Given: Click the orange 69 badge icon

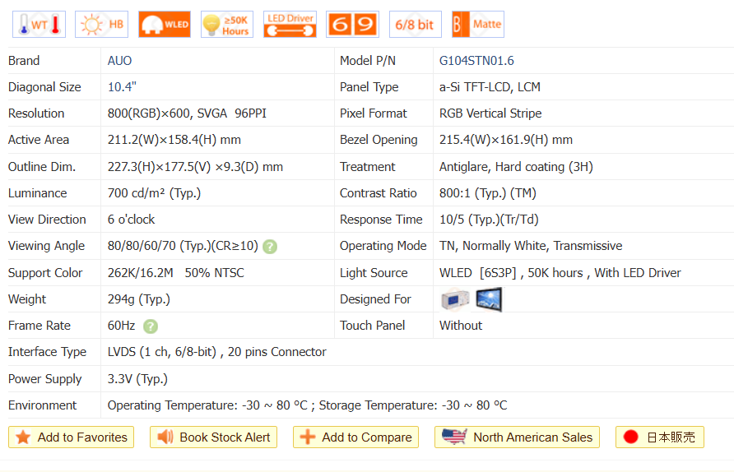Looking at the screenshot, I should pos(353,25).
